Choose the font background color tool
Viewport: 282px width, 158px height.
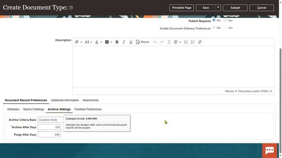point(107,42)
